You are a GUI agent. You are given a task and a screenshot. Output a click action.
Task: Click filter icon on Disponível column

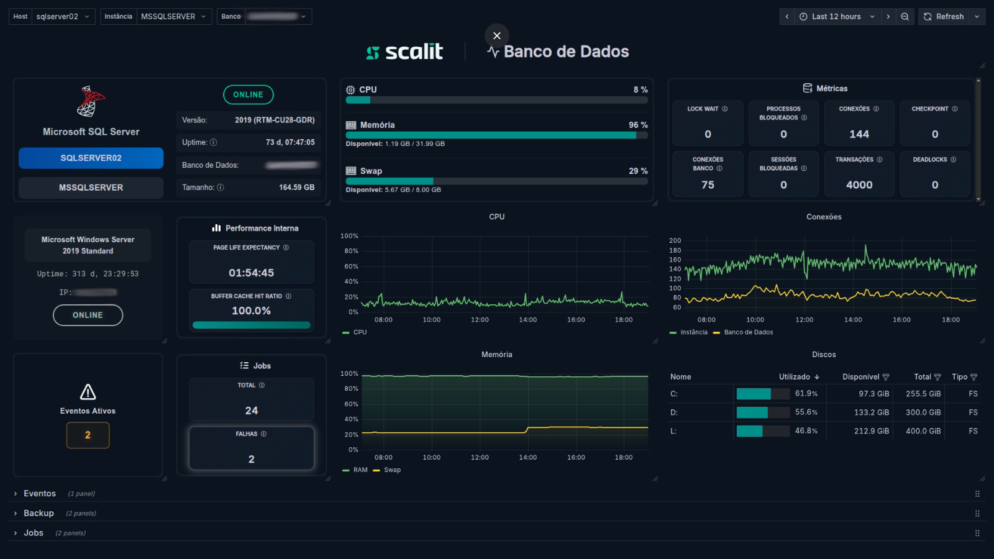[x=886, y=377]
